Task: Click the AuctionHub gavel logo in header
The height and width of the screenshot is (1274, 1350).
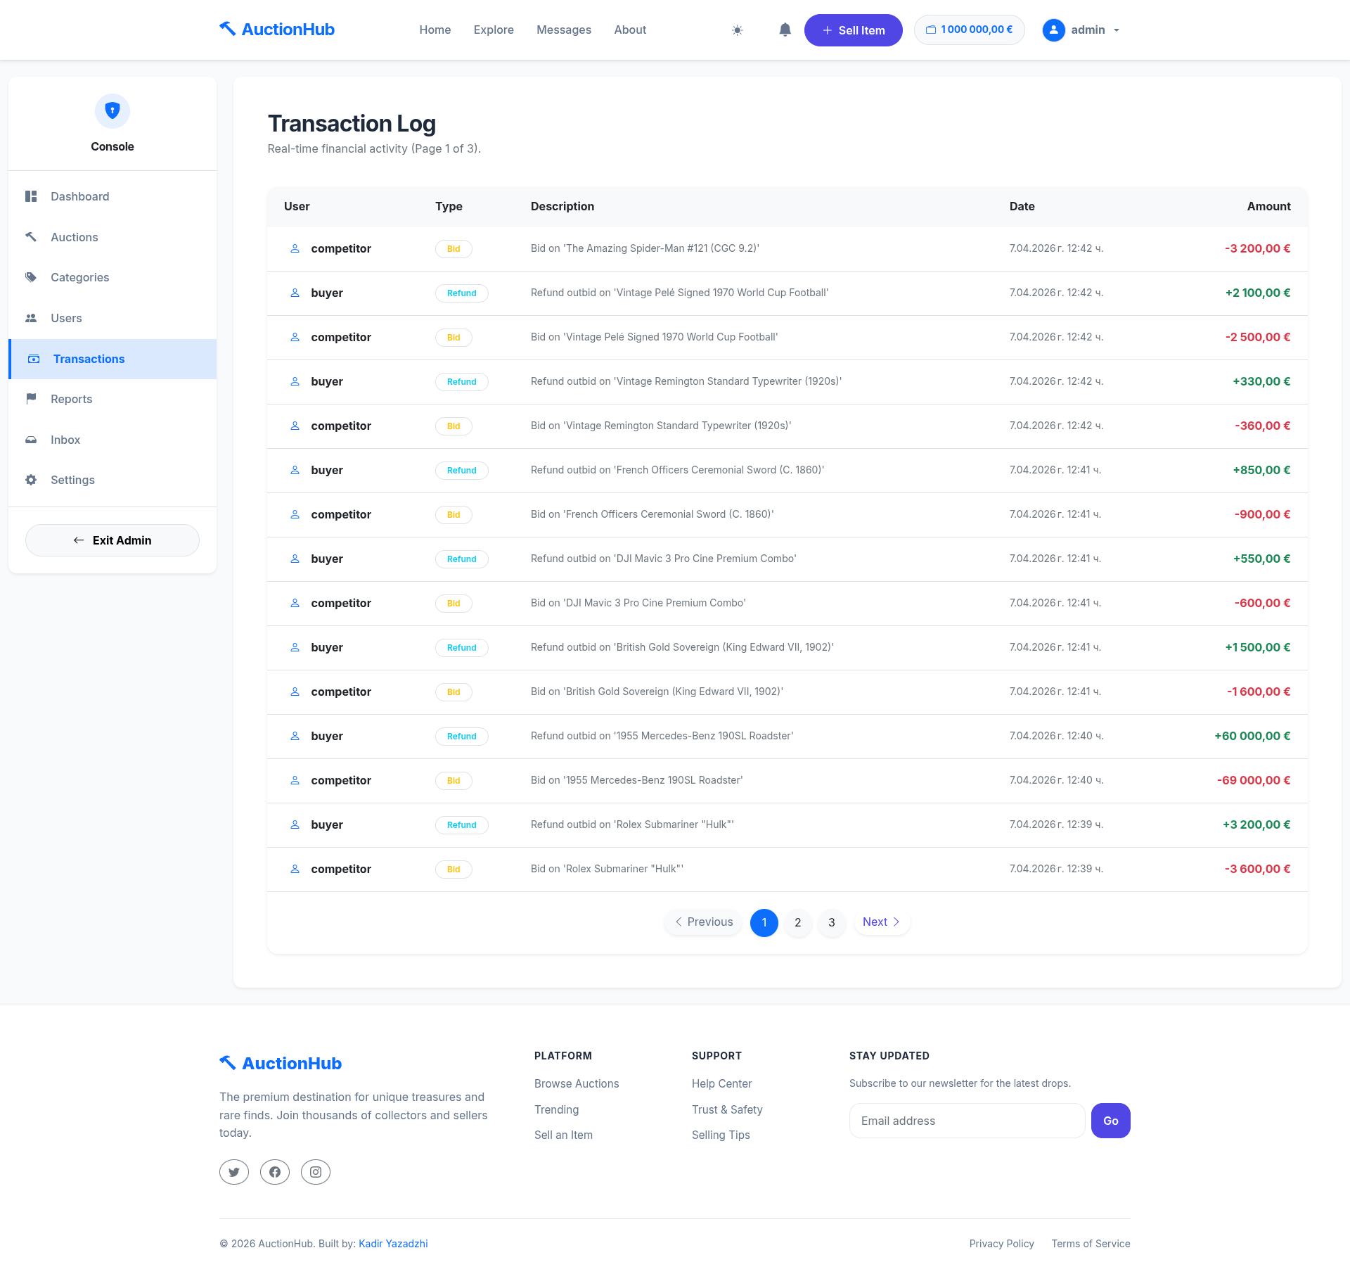Action: tap(227, 29)
